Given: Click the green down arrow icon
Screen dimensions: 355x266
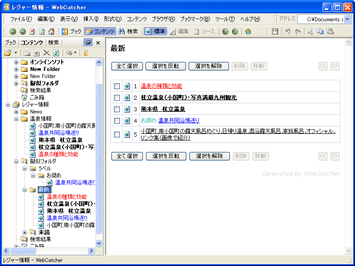Looking at the screenshot, I should (x=235, y=31).
